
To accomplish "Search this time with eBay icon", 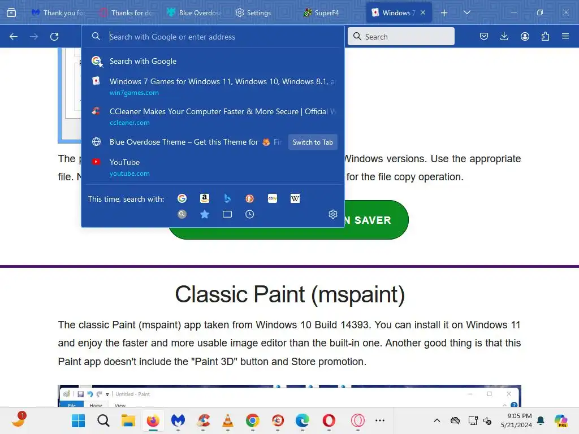I will pos(273,198).
